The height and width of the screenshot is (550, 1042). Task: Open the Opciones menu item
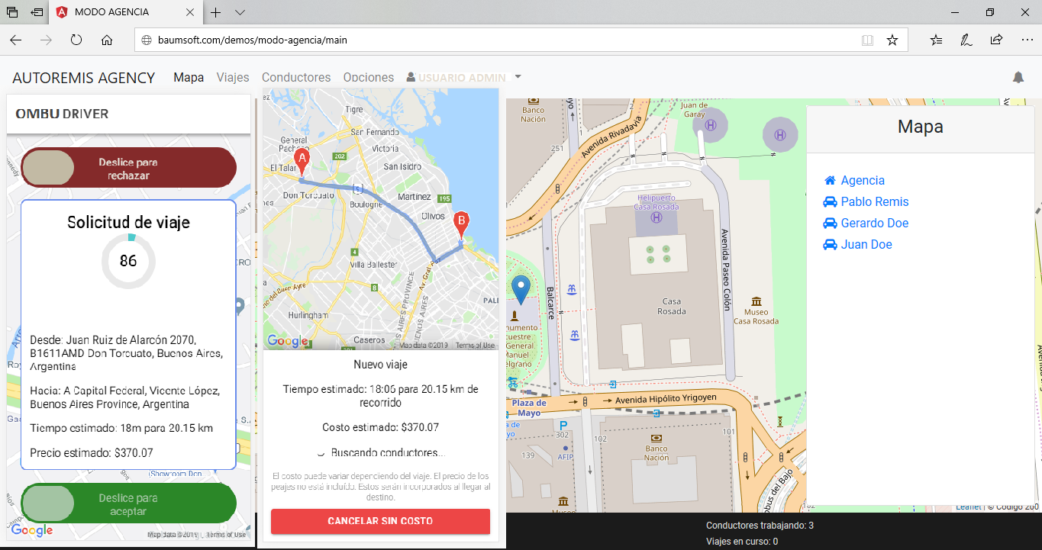coord(369,78)
